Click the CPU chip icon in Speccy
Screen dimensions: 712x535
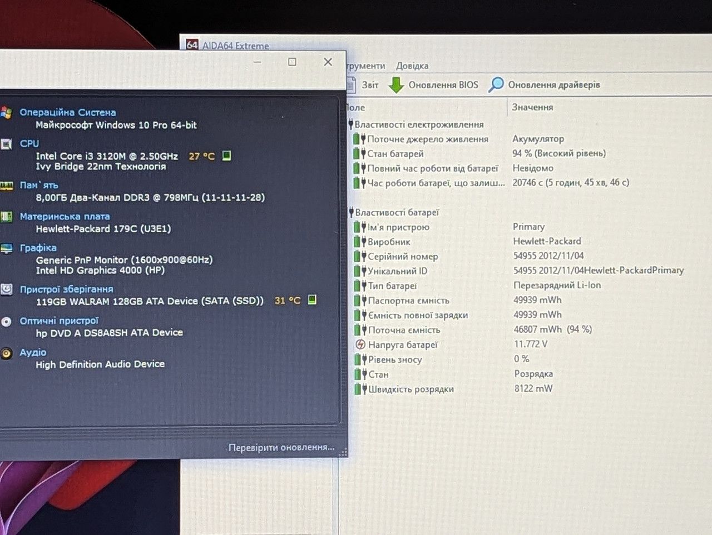(x=6, y=144)
